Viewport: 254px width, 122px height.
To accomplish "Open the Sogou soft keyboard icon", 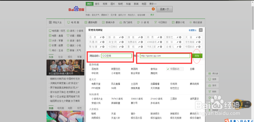I will click(x=242, y=121).
